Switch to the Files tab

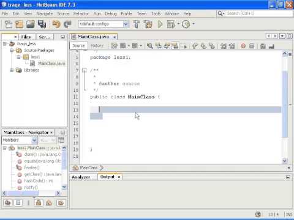pos(26,37)
